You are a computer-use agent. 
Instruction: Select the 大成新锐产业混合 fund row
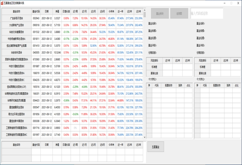point(16,25)
